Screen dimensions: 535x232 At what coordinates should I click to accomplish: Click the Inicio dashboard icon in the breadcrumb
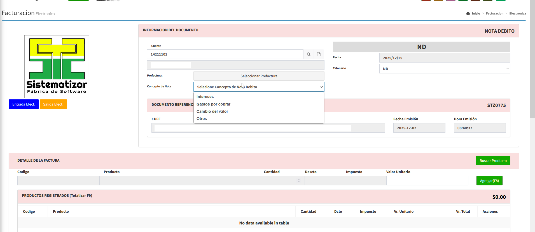click(x=468, y=13)
